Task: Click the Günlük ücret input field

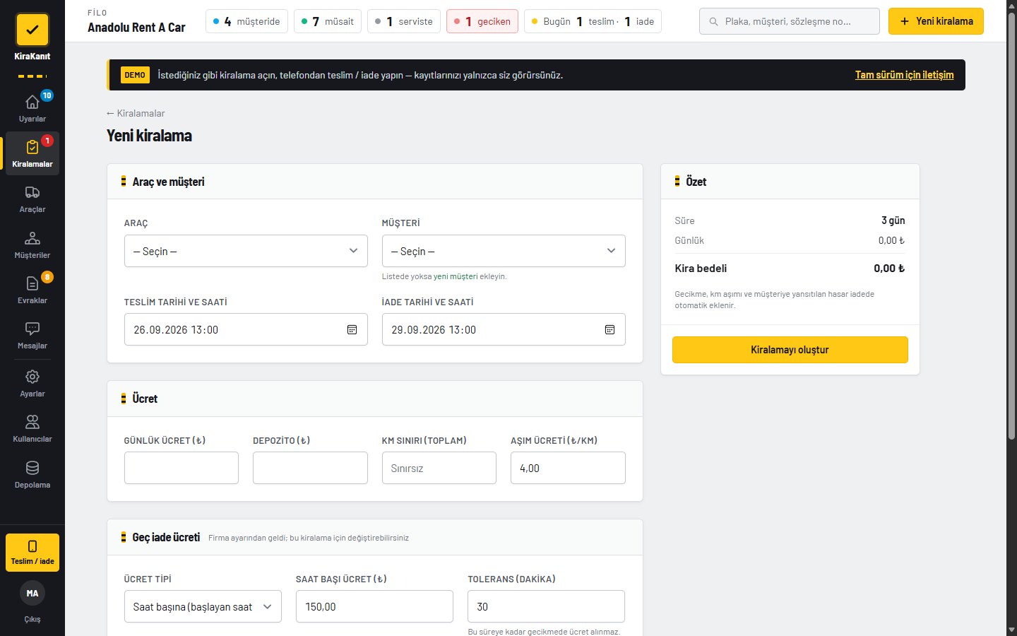Action: (x=182, y=468)
